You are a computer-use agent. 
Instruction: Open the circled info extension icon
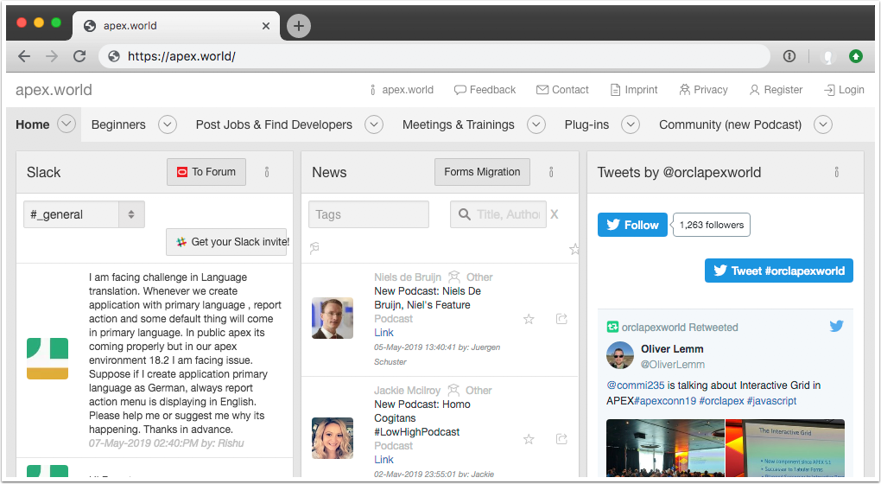pyautogui.click(x=789, y=56)
